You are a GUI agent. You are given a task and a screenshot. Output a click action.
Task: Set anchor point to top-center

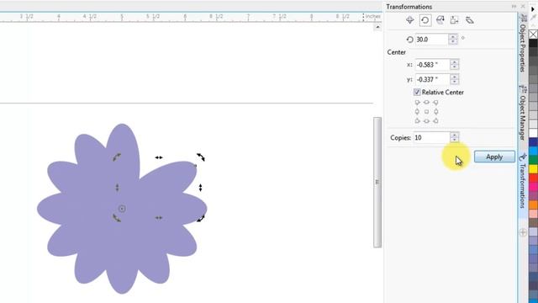[426, 103]
